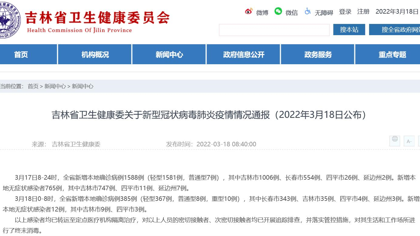Open the Weibo sharing icon
This screenshot has width=420, height=236.
click(x=249, y=12)
